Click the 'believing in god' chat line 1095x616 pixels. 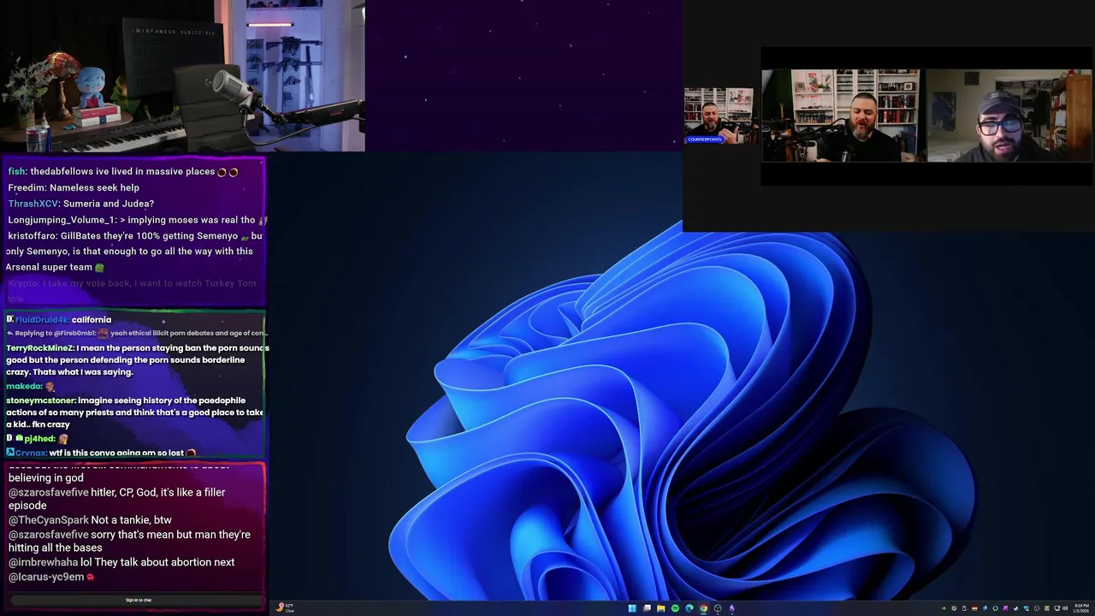[46, 477]
